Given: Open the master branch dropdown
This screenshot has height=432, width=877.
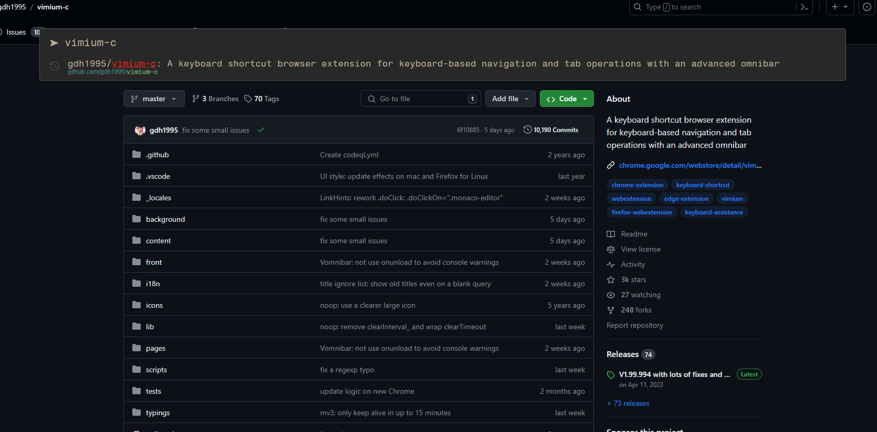Looking at the screenshot, I should (x=154, y=99).
